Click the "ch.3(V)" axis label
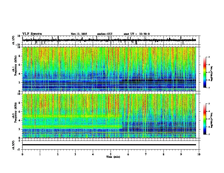This screenshot has width=224, height=173. pyautogui.click(x=14, y=145)
